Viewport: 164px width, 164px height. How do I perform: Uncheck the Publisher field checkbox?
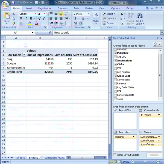point(115,53)
